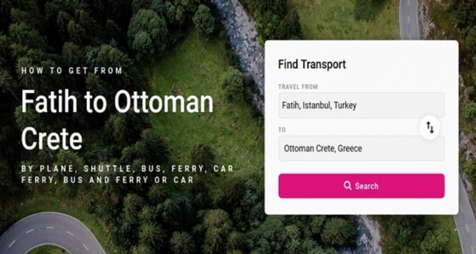The width and height of the screenshot is (476, 254).
Task: Click FERRY, BUS AND FERRY OR CAR line
Action: point(107,180)
